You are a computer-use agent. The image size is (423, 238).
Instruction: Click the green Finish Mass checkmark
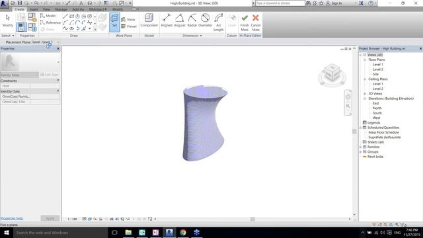(x=245, y=22)
